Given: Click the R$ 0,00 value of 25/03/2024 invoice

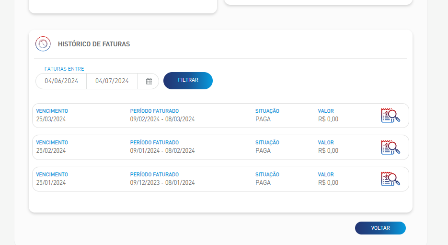Looking at the screenshot, I should tap(328, 119).
